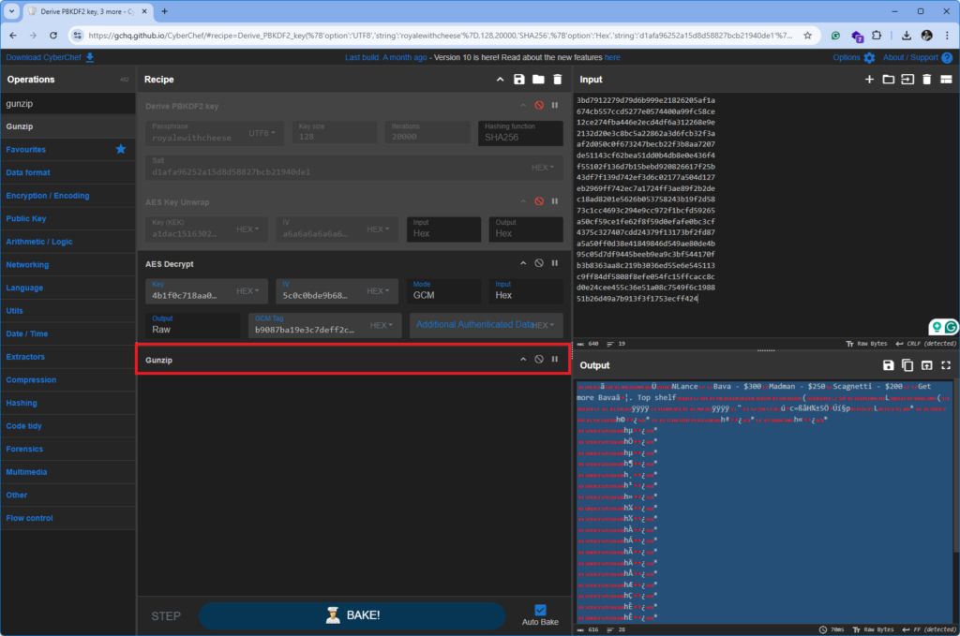Viewport: 960px width, 636px height.
Task: Maximise the output pane
Action: (x=946, y=365)
